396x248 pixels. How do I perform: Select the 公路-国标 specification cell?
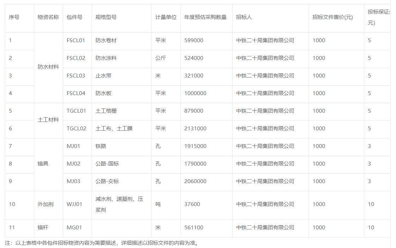tap(107, 164)
